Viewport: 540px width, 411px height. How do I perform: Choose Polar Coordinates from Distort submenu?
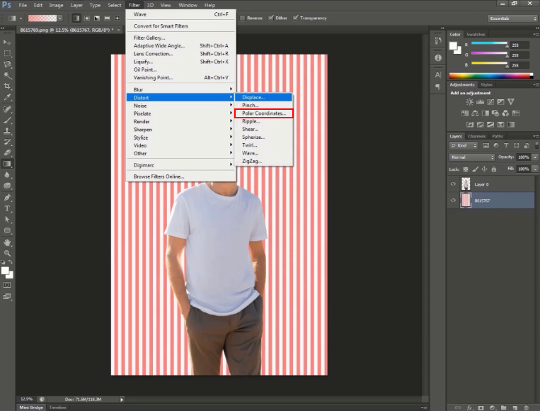tap(264, 113)
